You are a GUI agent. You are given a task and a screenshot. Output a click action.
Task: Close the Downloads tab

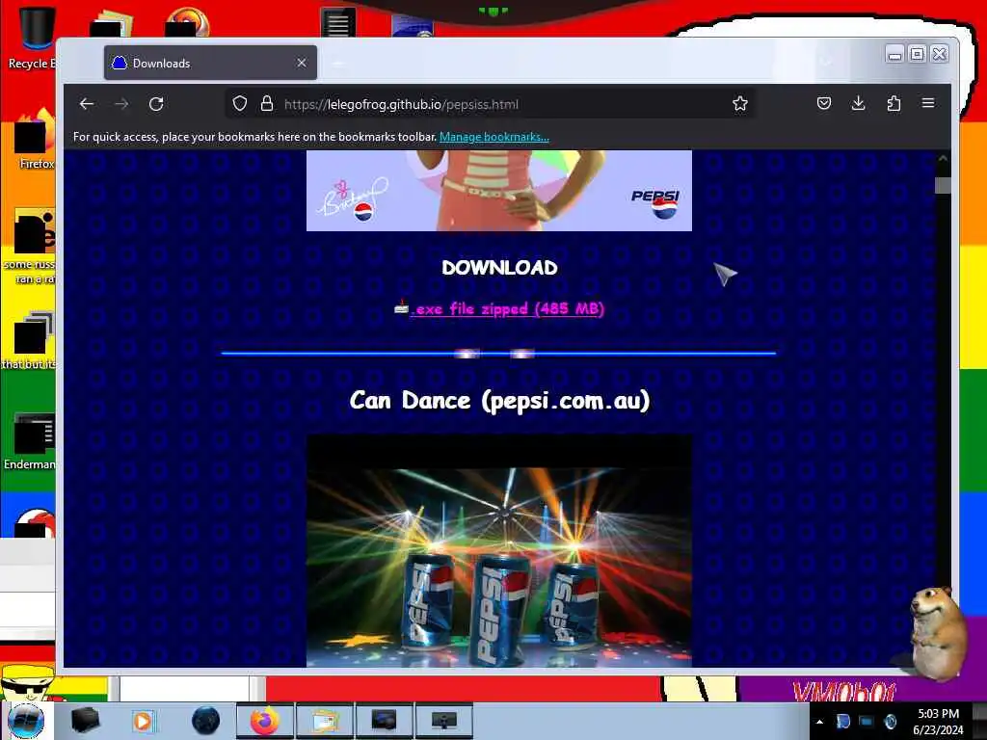click(x=302, y=63)
